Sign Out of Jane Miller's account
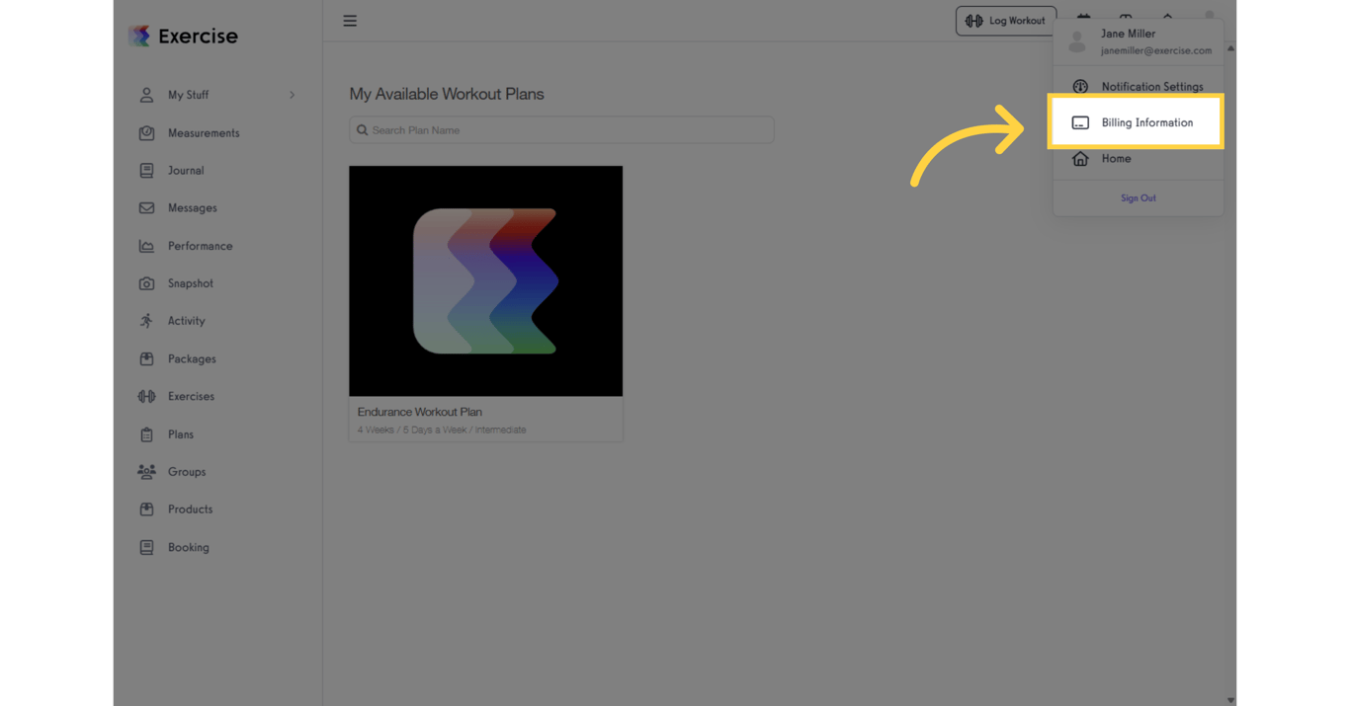Viewport: 1350px width, 706px height. pyautogui.click(x=1138, y=197)
